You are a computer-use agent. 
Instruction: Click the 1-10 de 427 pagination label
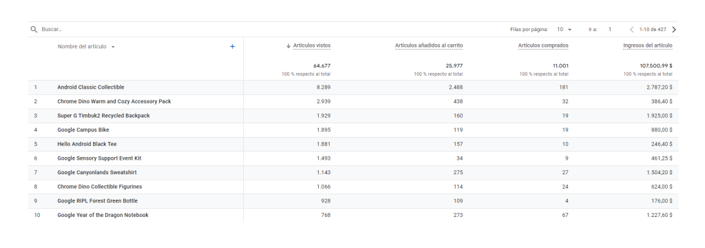653,29
